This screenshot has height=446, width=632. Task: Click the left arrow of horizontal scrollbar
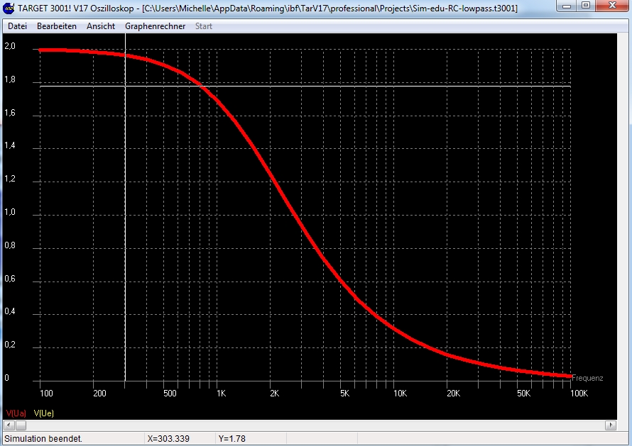click(9, 425)
